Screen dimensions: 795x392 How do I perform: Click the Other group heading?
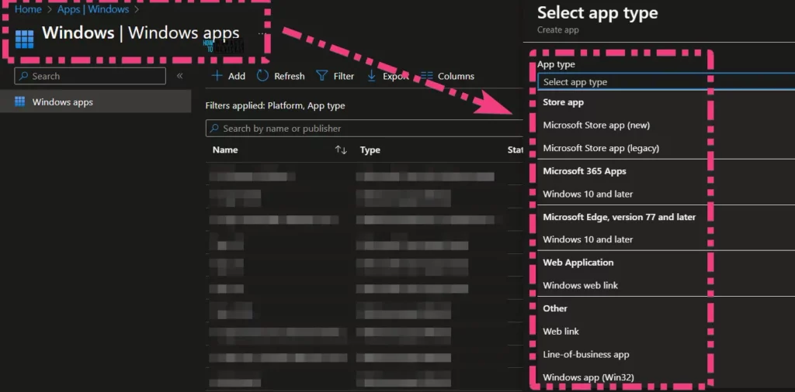click(x=554, y=308)
